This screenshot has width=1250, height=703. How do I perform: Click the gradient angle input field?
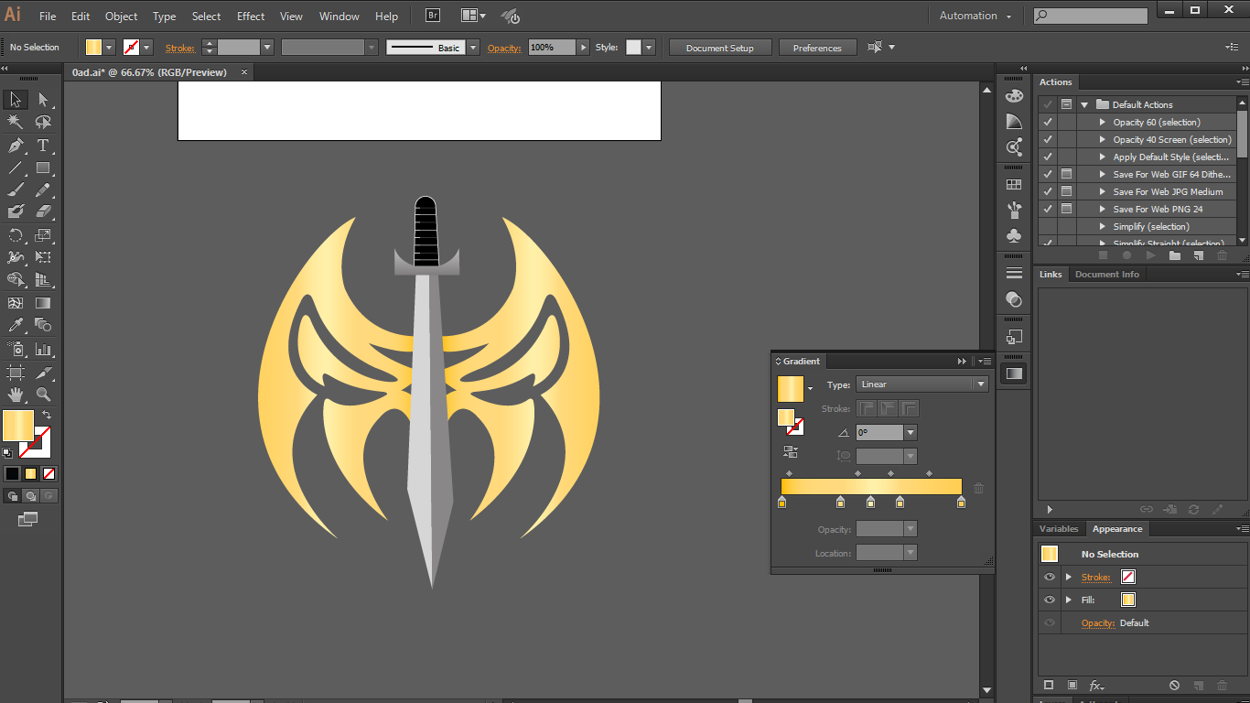click(x=879, y=432)
